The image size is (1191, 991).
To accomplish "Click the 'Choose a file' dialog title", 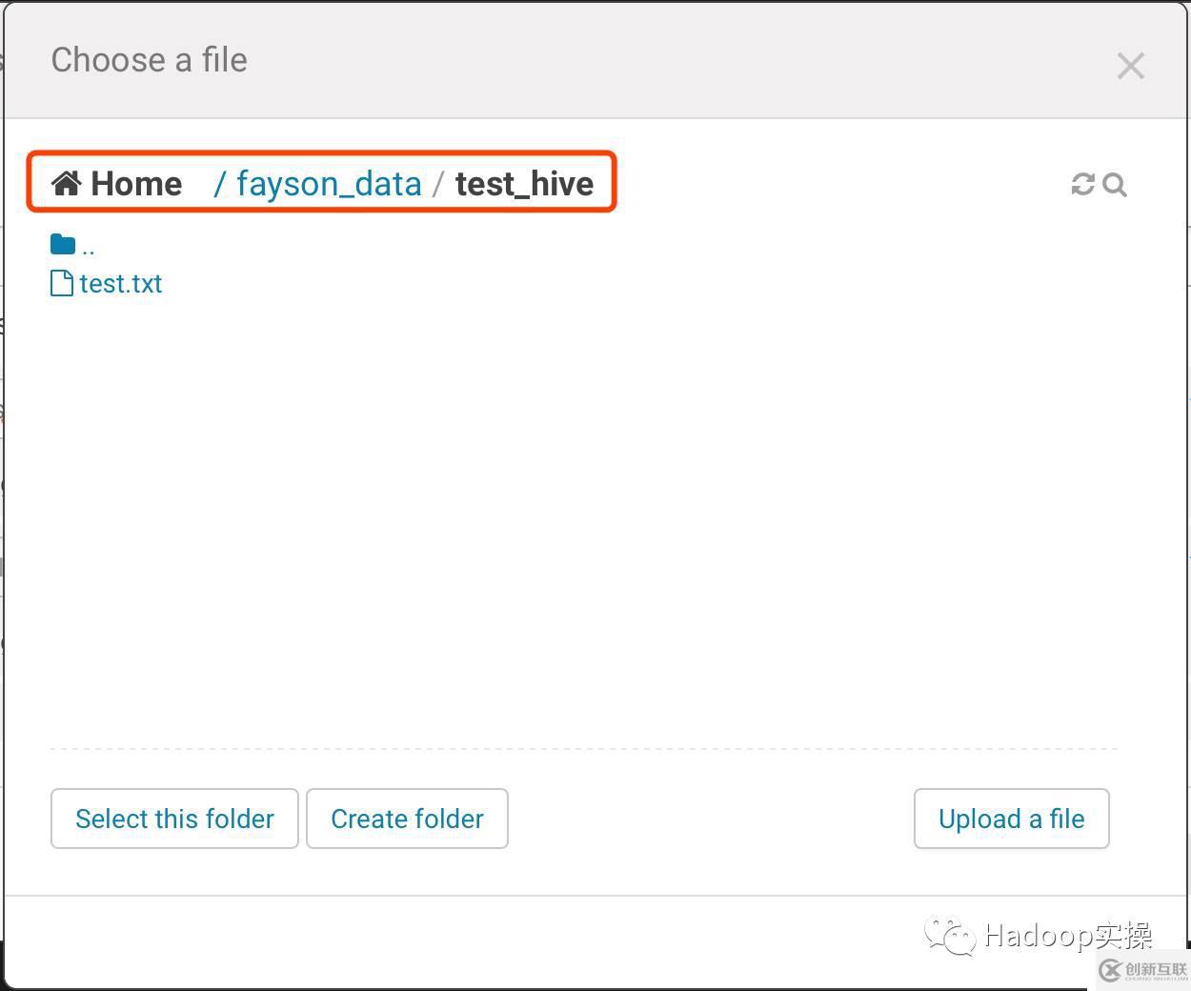I will [x=150, y=60].
